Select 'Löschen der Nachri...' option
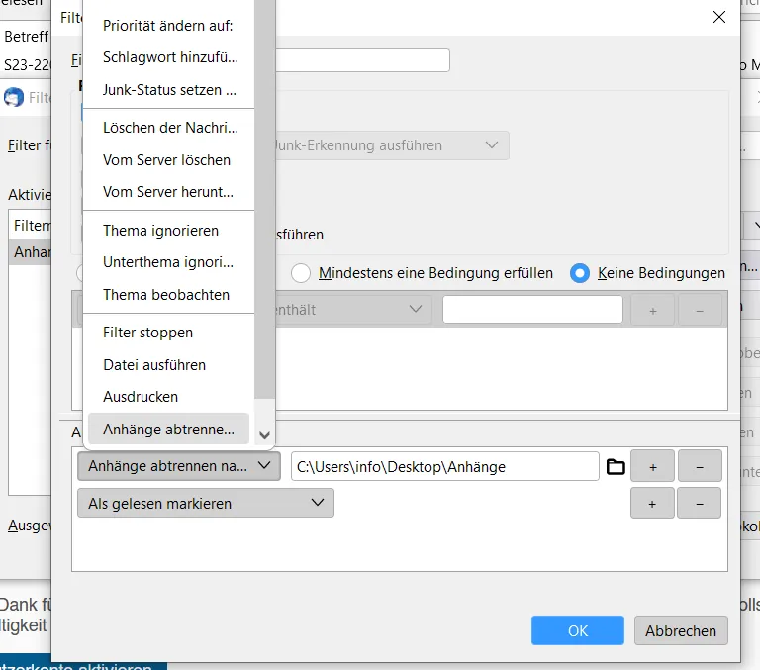This screenshot has width=760, height=670. (x=170, y=128)
